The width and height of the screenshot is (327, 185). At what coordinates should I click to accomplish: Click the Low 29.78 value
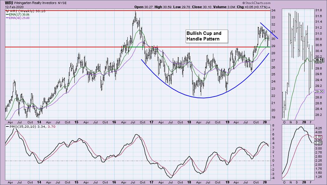182,7
